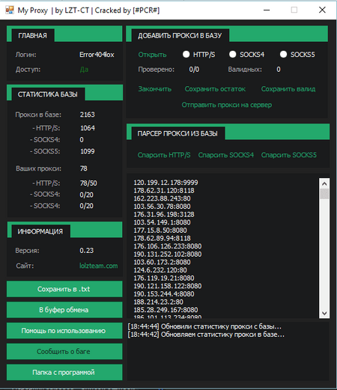
Task: Click the ПАРСЕР ПРОКСИ ИЗ БАЗЫ header
Action: (x=177, y=133)
